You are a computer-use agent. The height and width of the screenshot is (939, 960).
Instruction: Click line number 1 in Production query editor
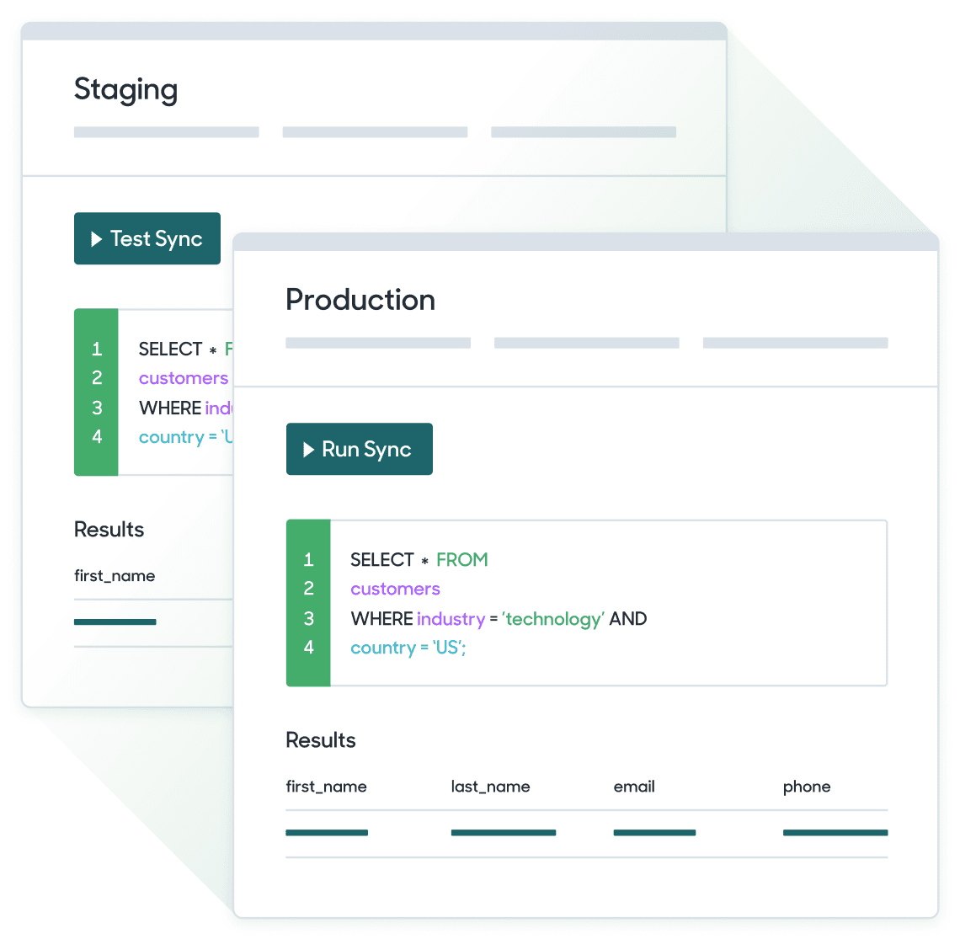308,560
